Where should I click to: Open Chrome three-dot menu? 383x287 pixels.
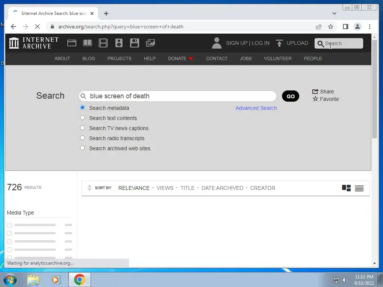click(x=370, y=27)
